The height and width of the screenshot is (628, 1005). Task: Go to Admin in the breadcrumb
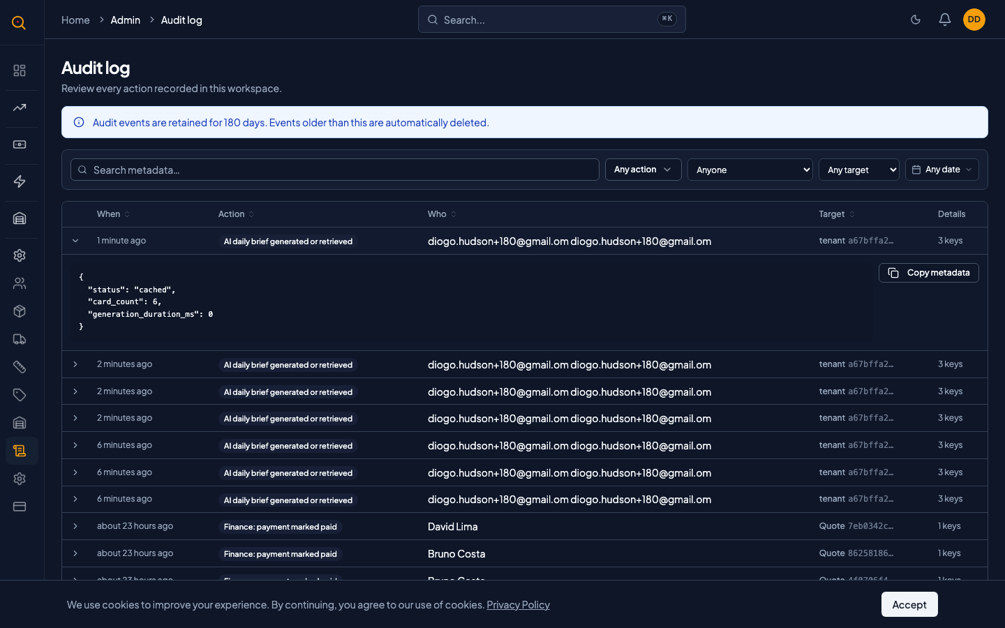(126, 20)
